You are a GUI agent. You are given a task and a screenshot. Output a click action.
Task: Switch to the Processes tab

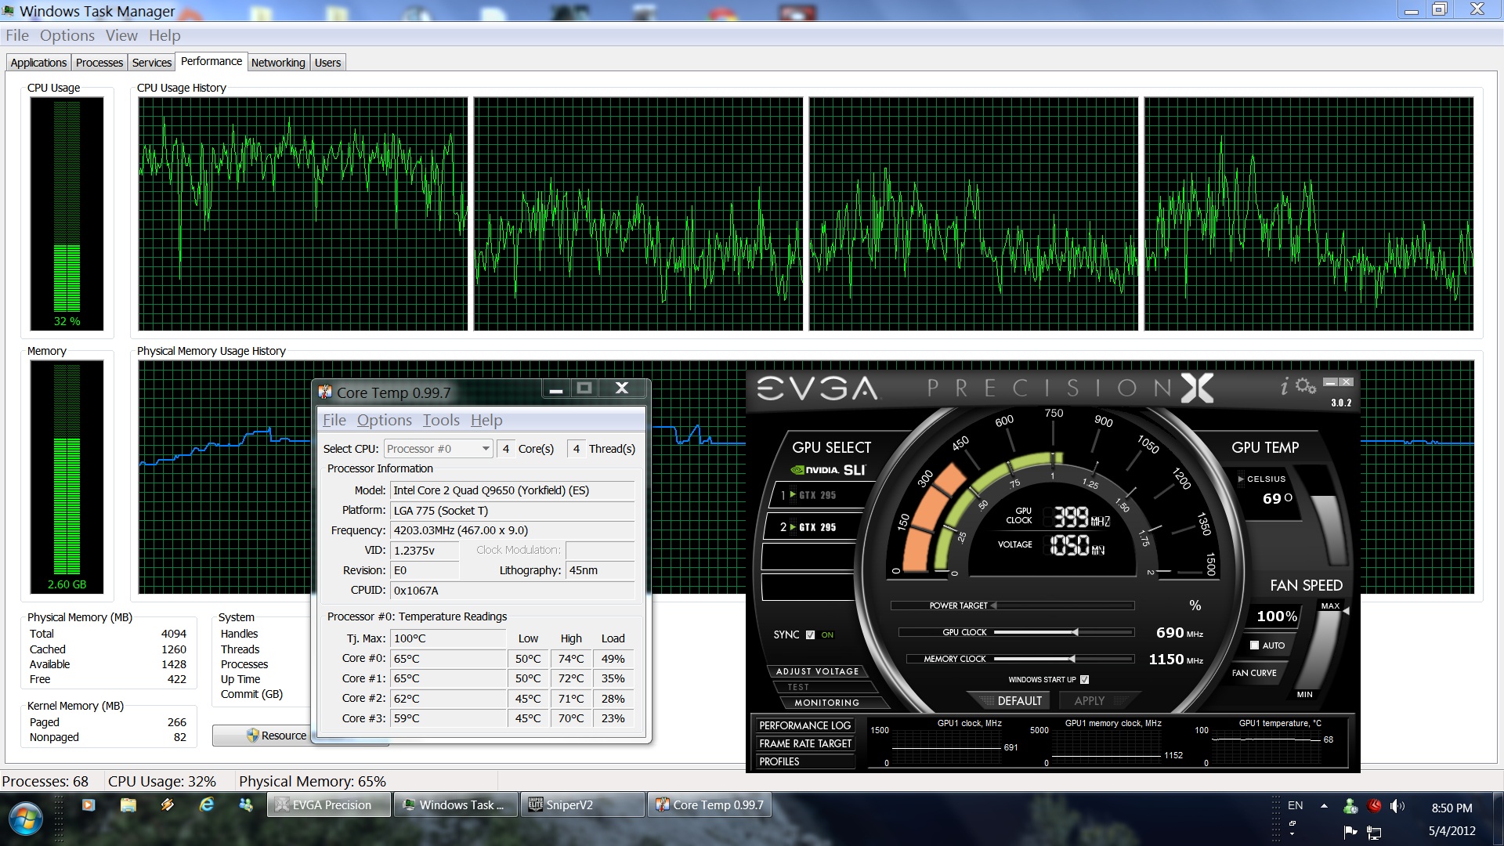coord(99,63)
